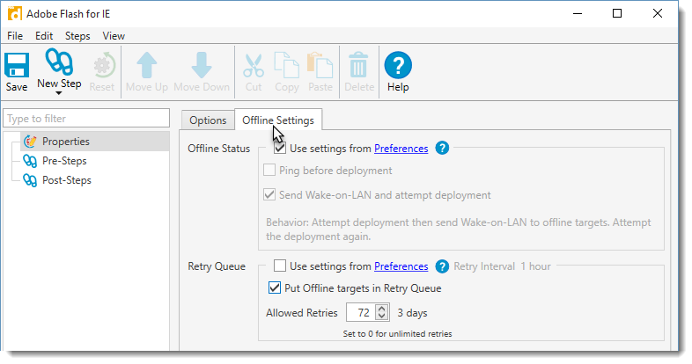Viewport: 692px width, 364px height.
Task: Decrease Allowed Retries with spinner down arrow
Action: click(381, 317)
